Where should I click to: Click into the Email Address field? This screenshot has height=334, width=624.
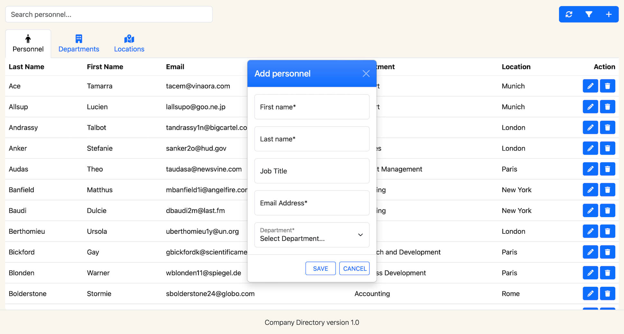(x=312, y=203)
